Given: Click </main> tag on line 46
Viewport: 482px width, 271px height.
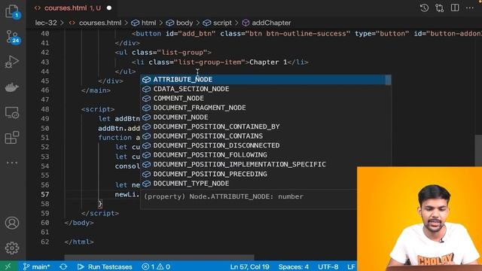Looking at the screenshot, I should click(x=96, y=90).
